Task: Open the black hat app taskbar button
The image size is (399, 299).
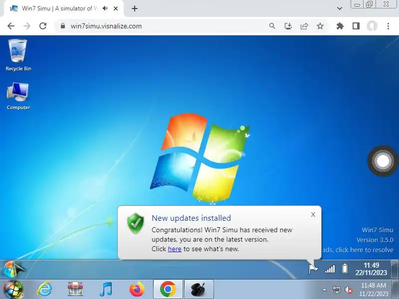Action: pyautogui.click(x=199, y=289)
